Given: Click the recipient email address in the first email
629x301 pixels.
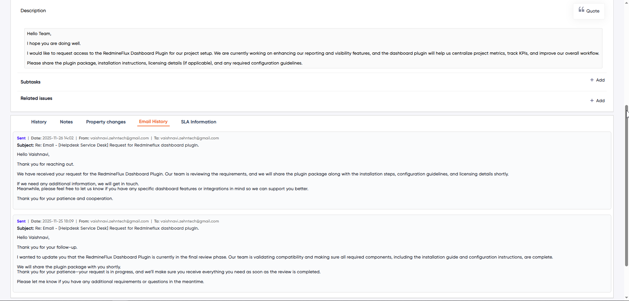Looking at the screenshot, I should (190, 138).
